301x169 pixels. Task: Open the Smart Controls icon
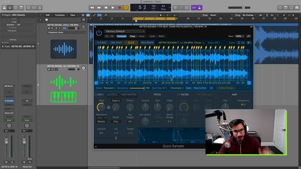(28, 8)
